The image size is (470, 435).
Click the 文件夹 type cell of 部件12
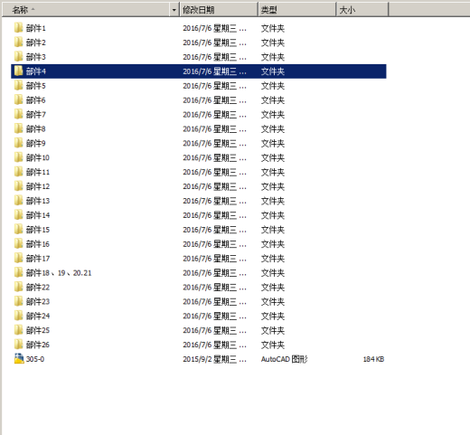[x=273, y=186]
